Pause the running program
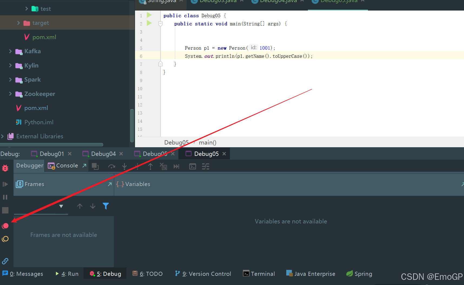 coord(5,197)
